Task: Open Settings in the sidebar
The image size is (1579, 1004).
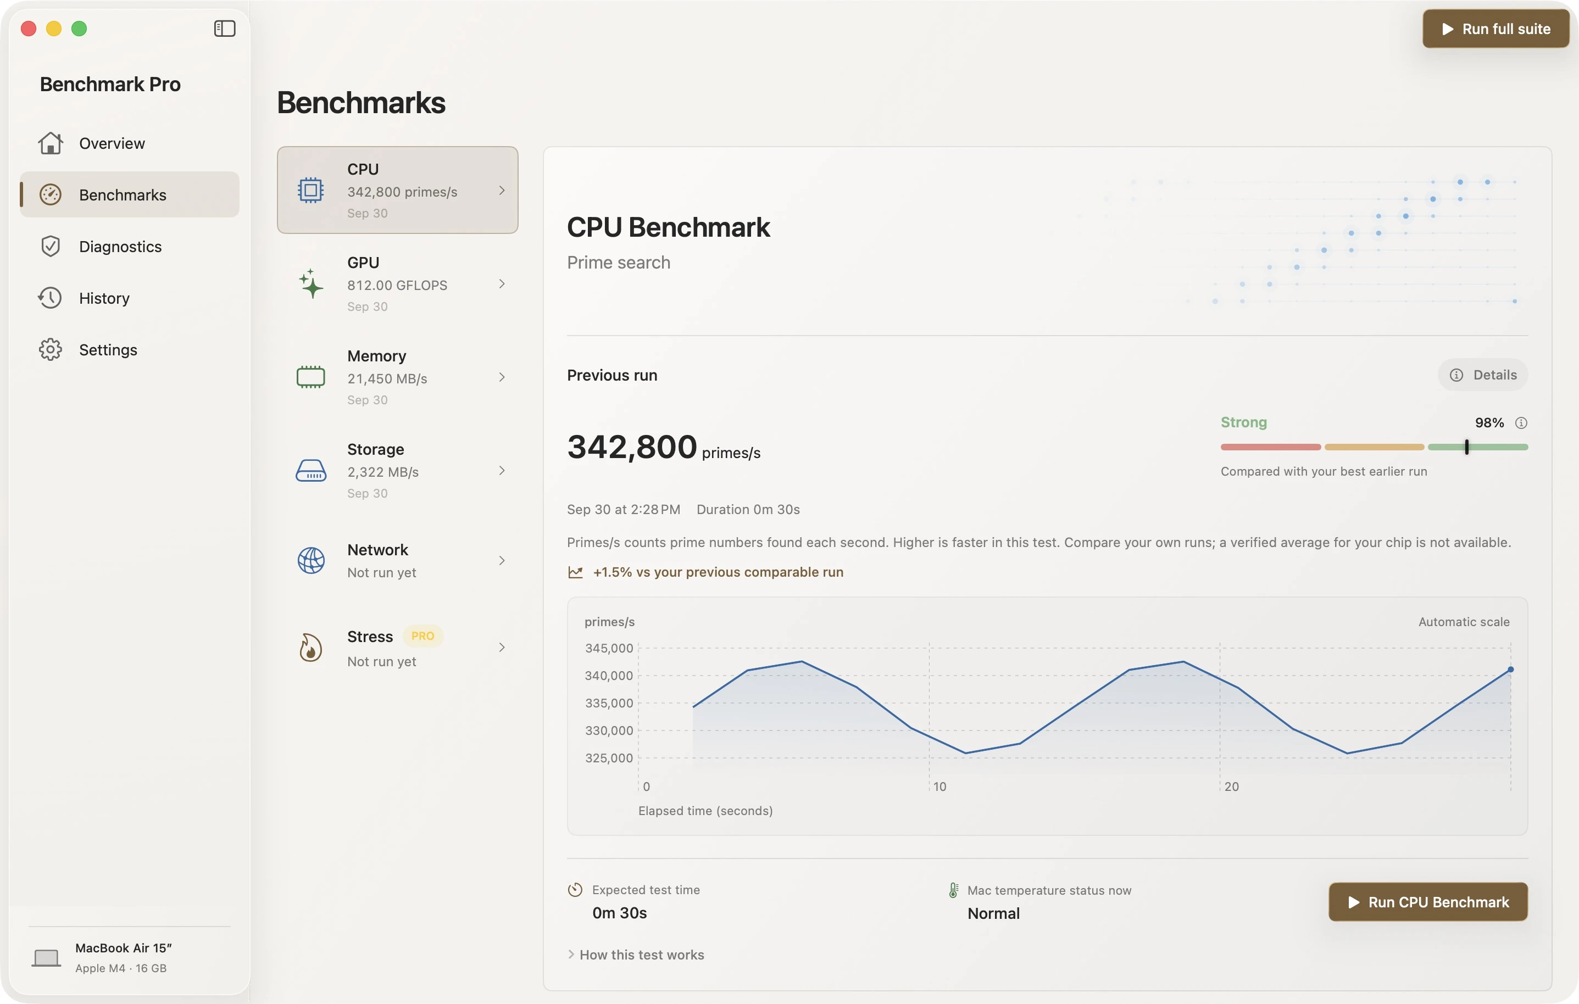Action: click(130, 349)
